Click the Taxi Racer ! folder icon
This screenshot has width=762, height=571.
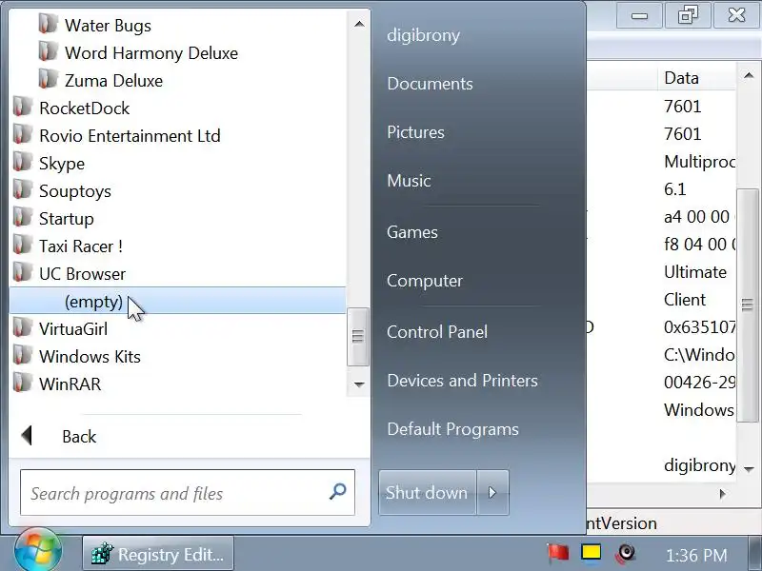22,246
